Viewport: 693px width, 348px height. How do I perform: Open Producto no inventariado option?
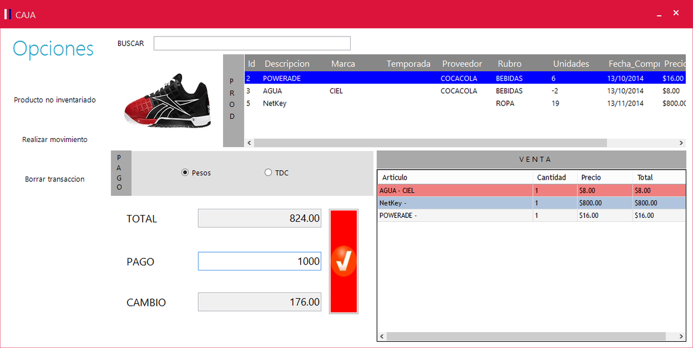click(x=55, y=100)
